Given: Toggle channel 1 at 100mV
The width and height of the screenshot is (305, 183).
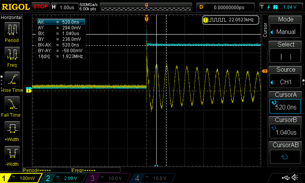Looking at the screenshot, I should pyautogui.click(x=21, y=178).
